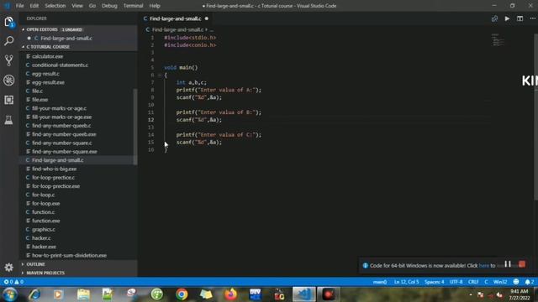538x302 pixels.
Task: Launch Firefox from the taskbar
Action: click(230, 294)
